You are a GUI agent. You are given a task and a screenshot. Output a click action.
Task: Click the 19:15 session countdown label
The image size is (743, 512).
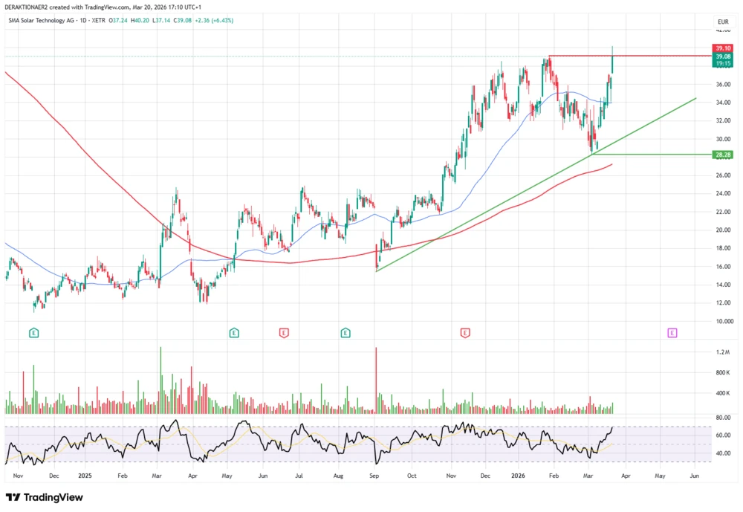click(721, 64)
